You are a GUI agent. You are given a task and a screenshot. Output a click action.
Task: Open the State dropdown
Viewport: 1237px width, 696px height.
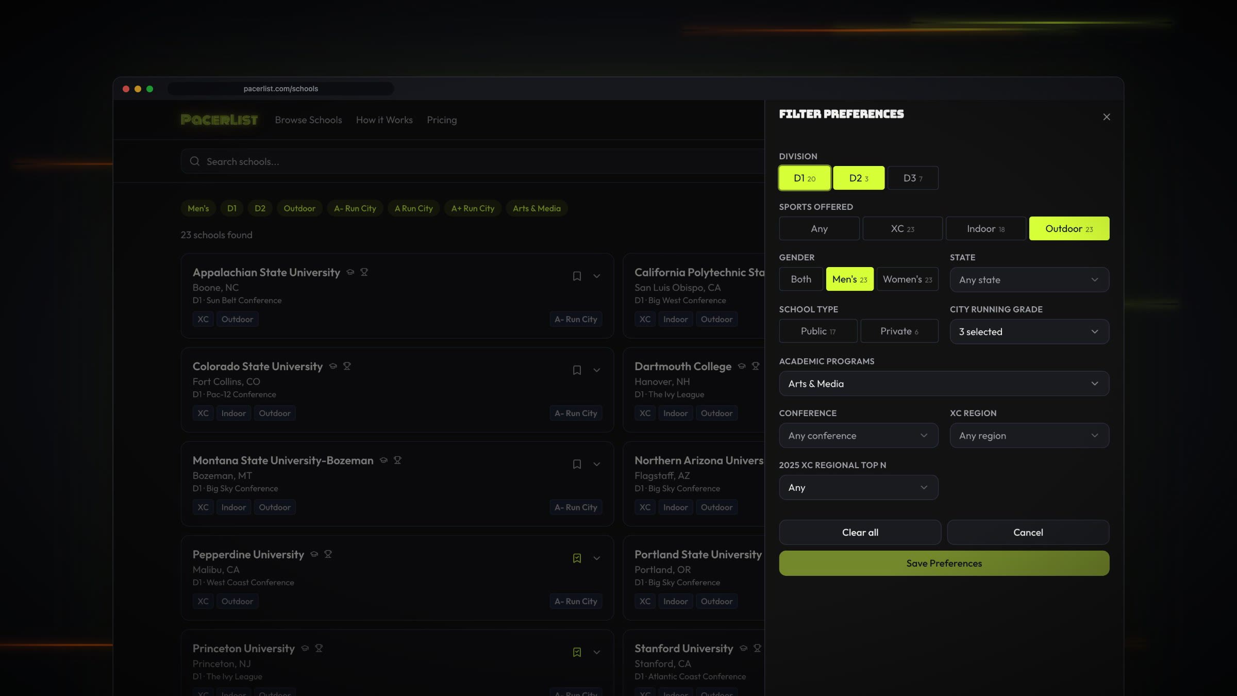click(x=1029, y=280)
